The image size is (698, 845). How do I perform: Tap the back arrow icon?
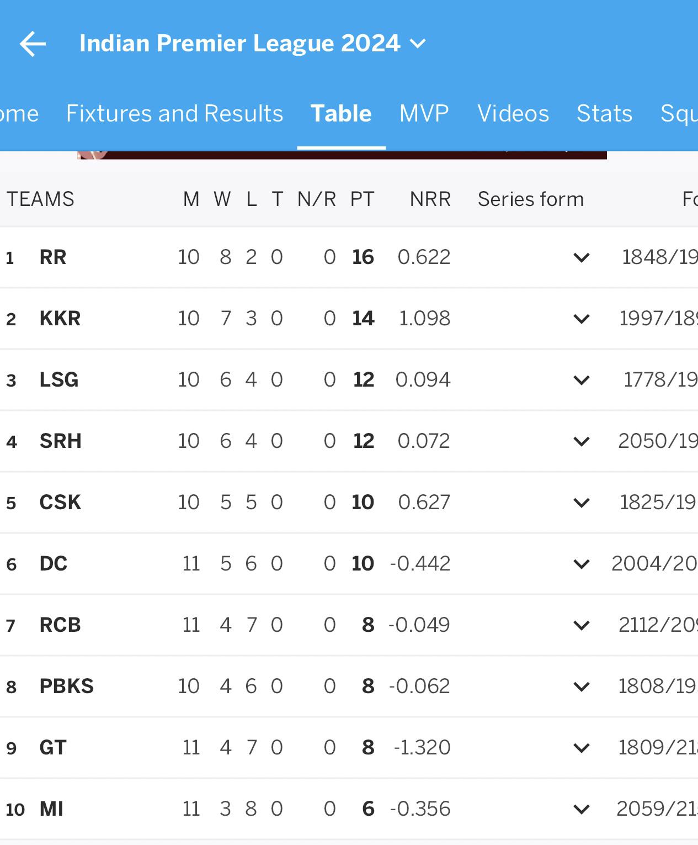click(x=33, y=44)
